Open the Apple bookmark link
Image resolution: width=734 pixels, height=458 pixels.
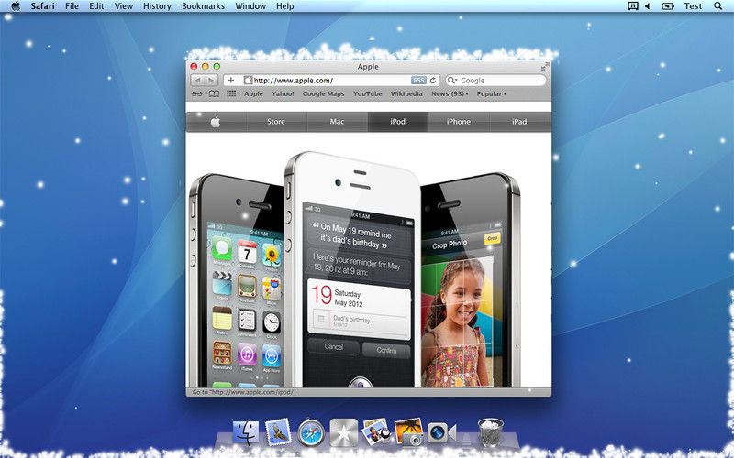pyautogui.click(x=253, y=94)
